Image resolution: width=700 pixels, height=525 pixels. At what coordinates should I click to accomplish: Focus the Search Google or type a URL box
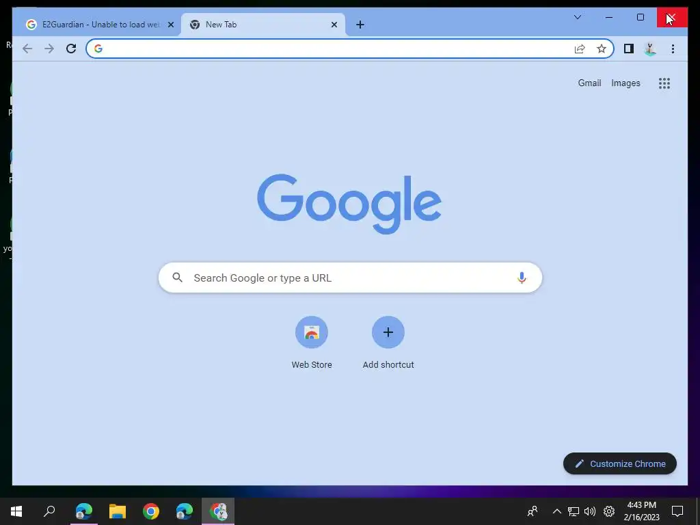tap(350, 278)
